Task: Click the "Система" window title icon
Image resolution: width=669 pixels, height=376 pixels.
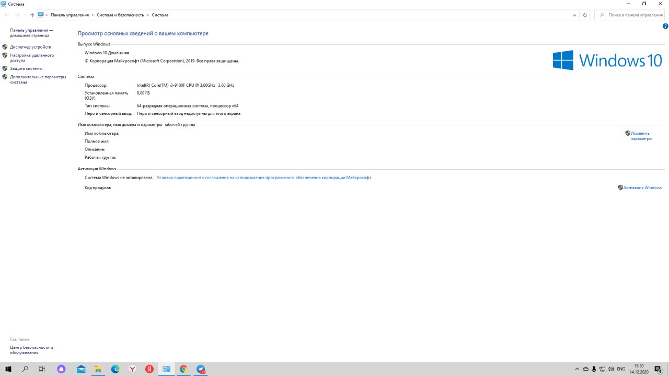Action: (x=4, y=4)
